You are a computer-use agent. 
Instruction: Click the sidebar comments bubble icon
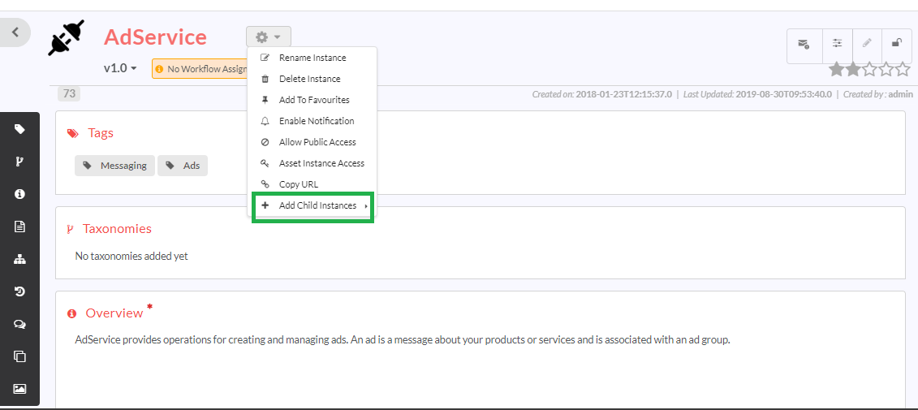click(19, 324)
